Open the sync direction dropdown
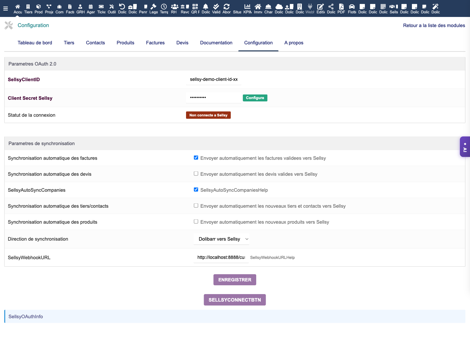The height and width of the screenshot is (343, 470). [x=222, y=239]
